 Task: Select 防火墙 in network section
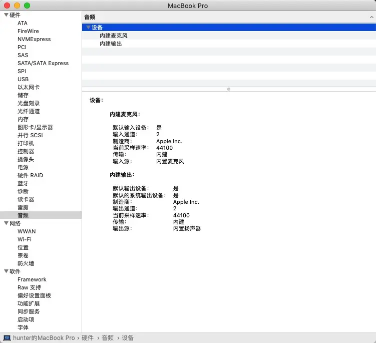pyautogui.click(x=26, y=263)
